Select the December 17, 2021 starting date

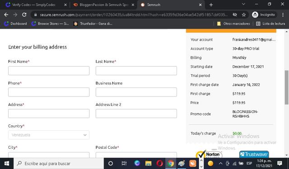coord(248,67)
